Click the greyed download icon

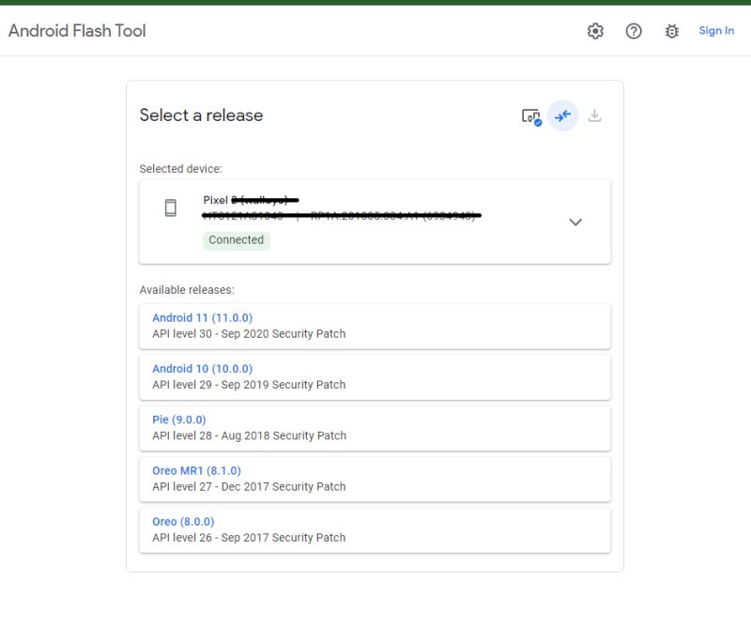(x=594, y=115)
